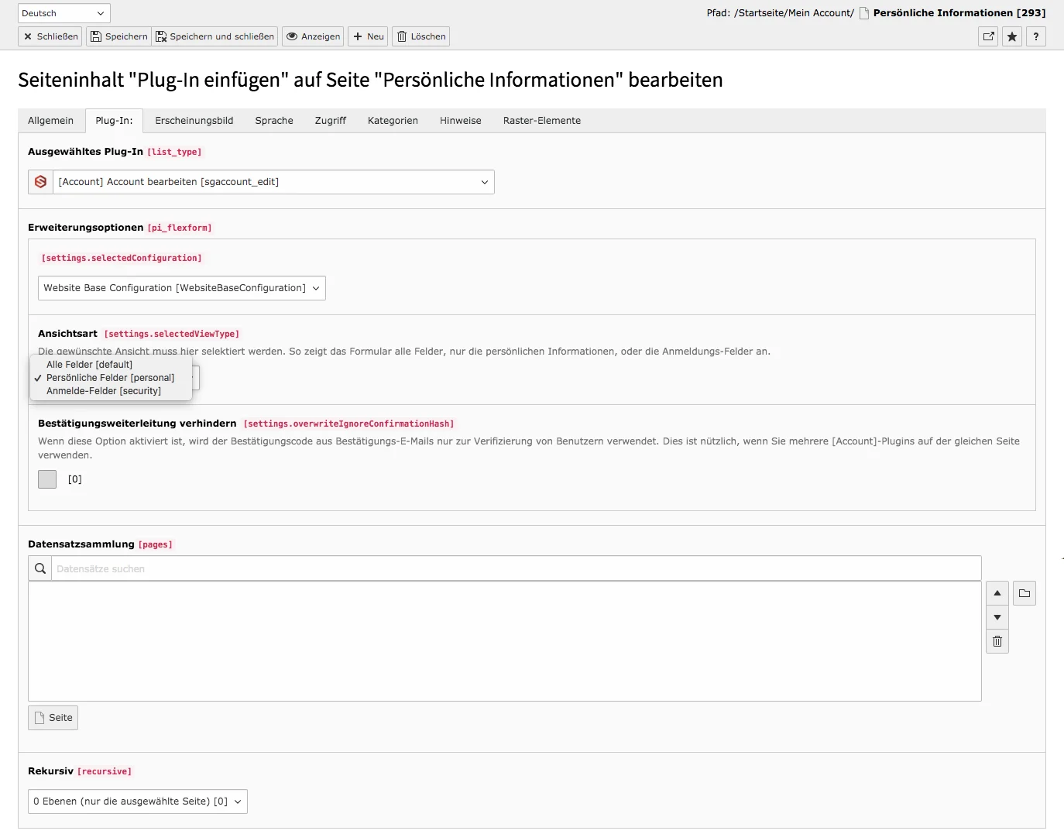Open the help via question mark icon
The height and width of the screenshot is (834, 1064).
pos(1036,36)
